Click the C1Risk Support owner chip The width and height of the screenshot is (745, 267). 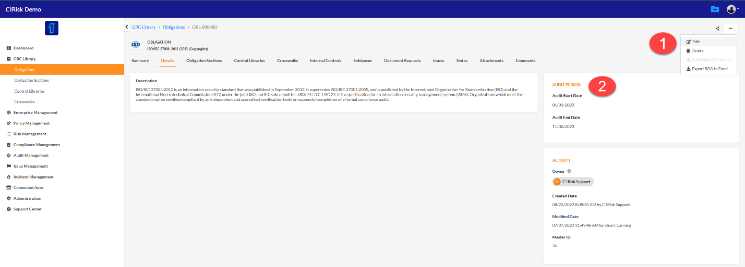pos(573,182)
